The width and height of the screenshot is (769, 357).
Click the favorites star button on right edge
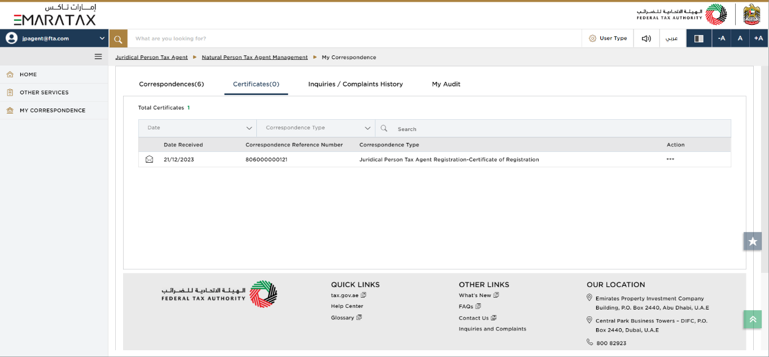(753, 241)
